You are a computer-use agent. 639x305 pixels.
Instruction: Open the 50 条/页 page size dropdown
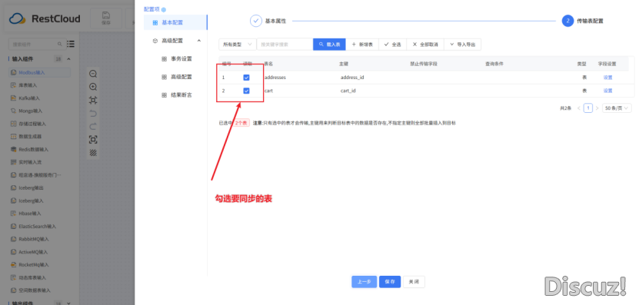[617, 108]
